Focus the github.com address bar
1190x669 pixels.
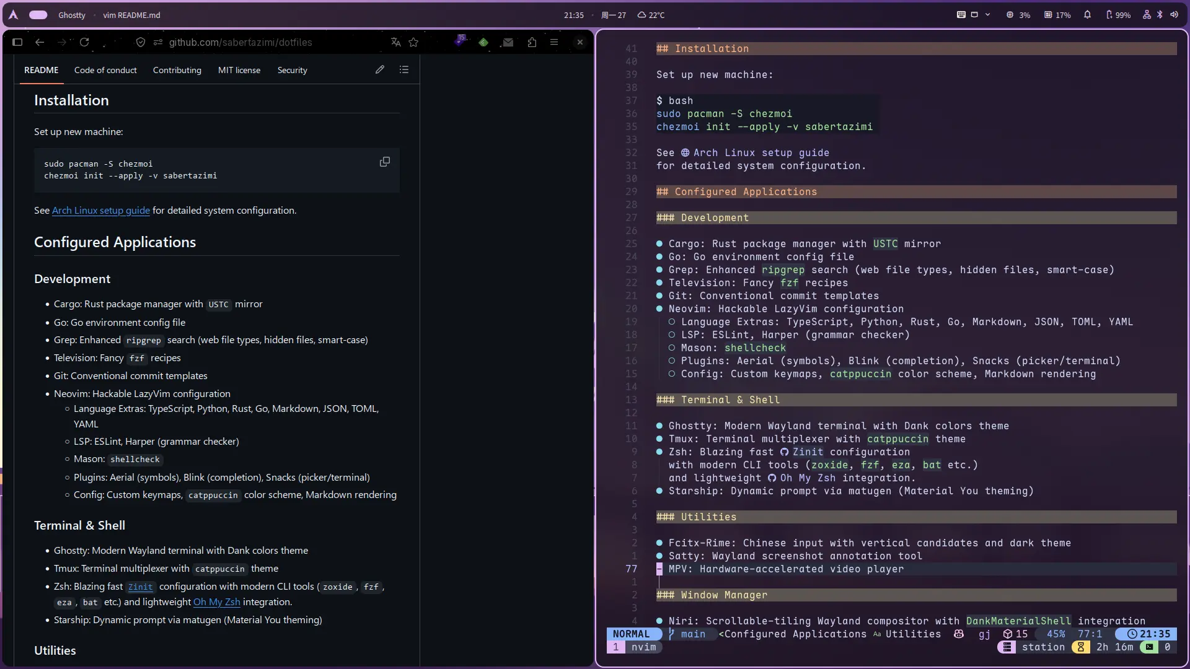pos(240,42)
